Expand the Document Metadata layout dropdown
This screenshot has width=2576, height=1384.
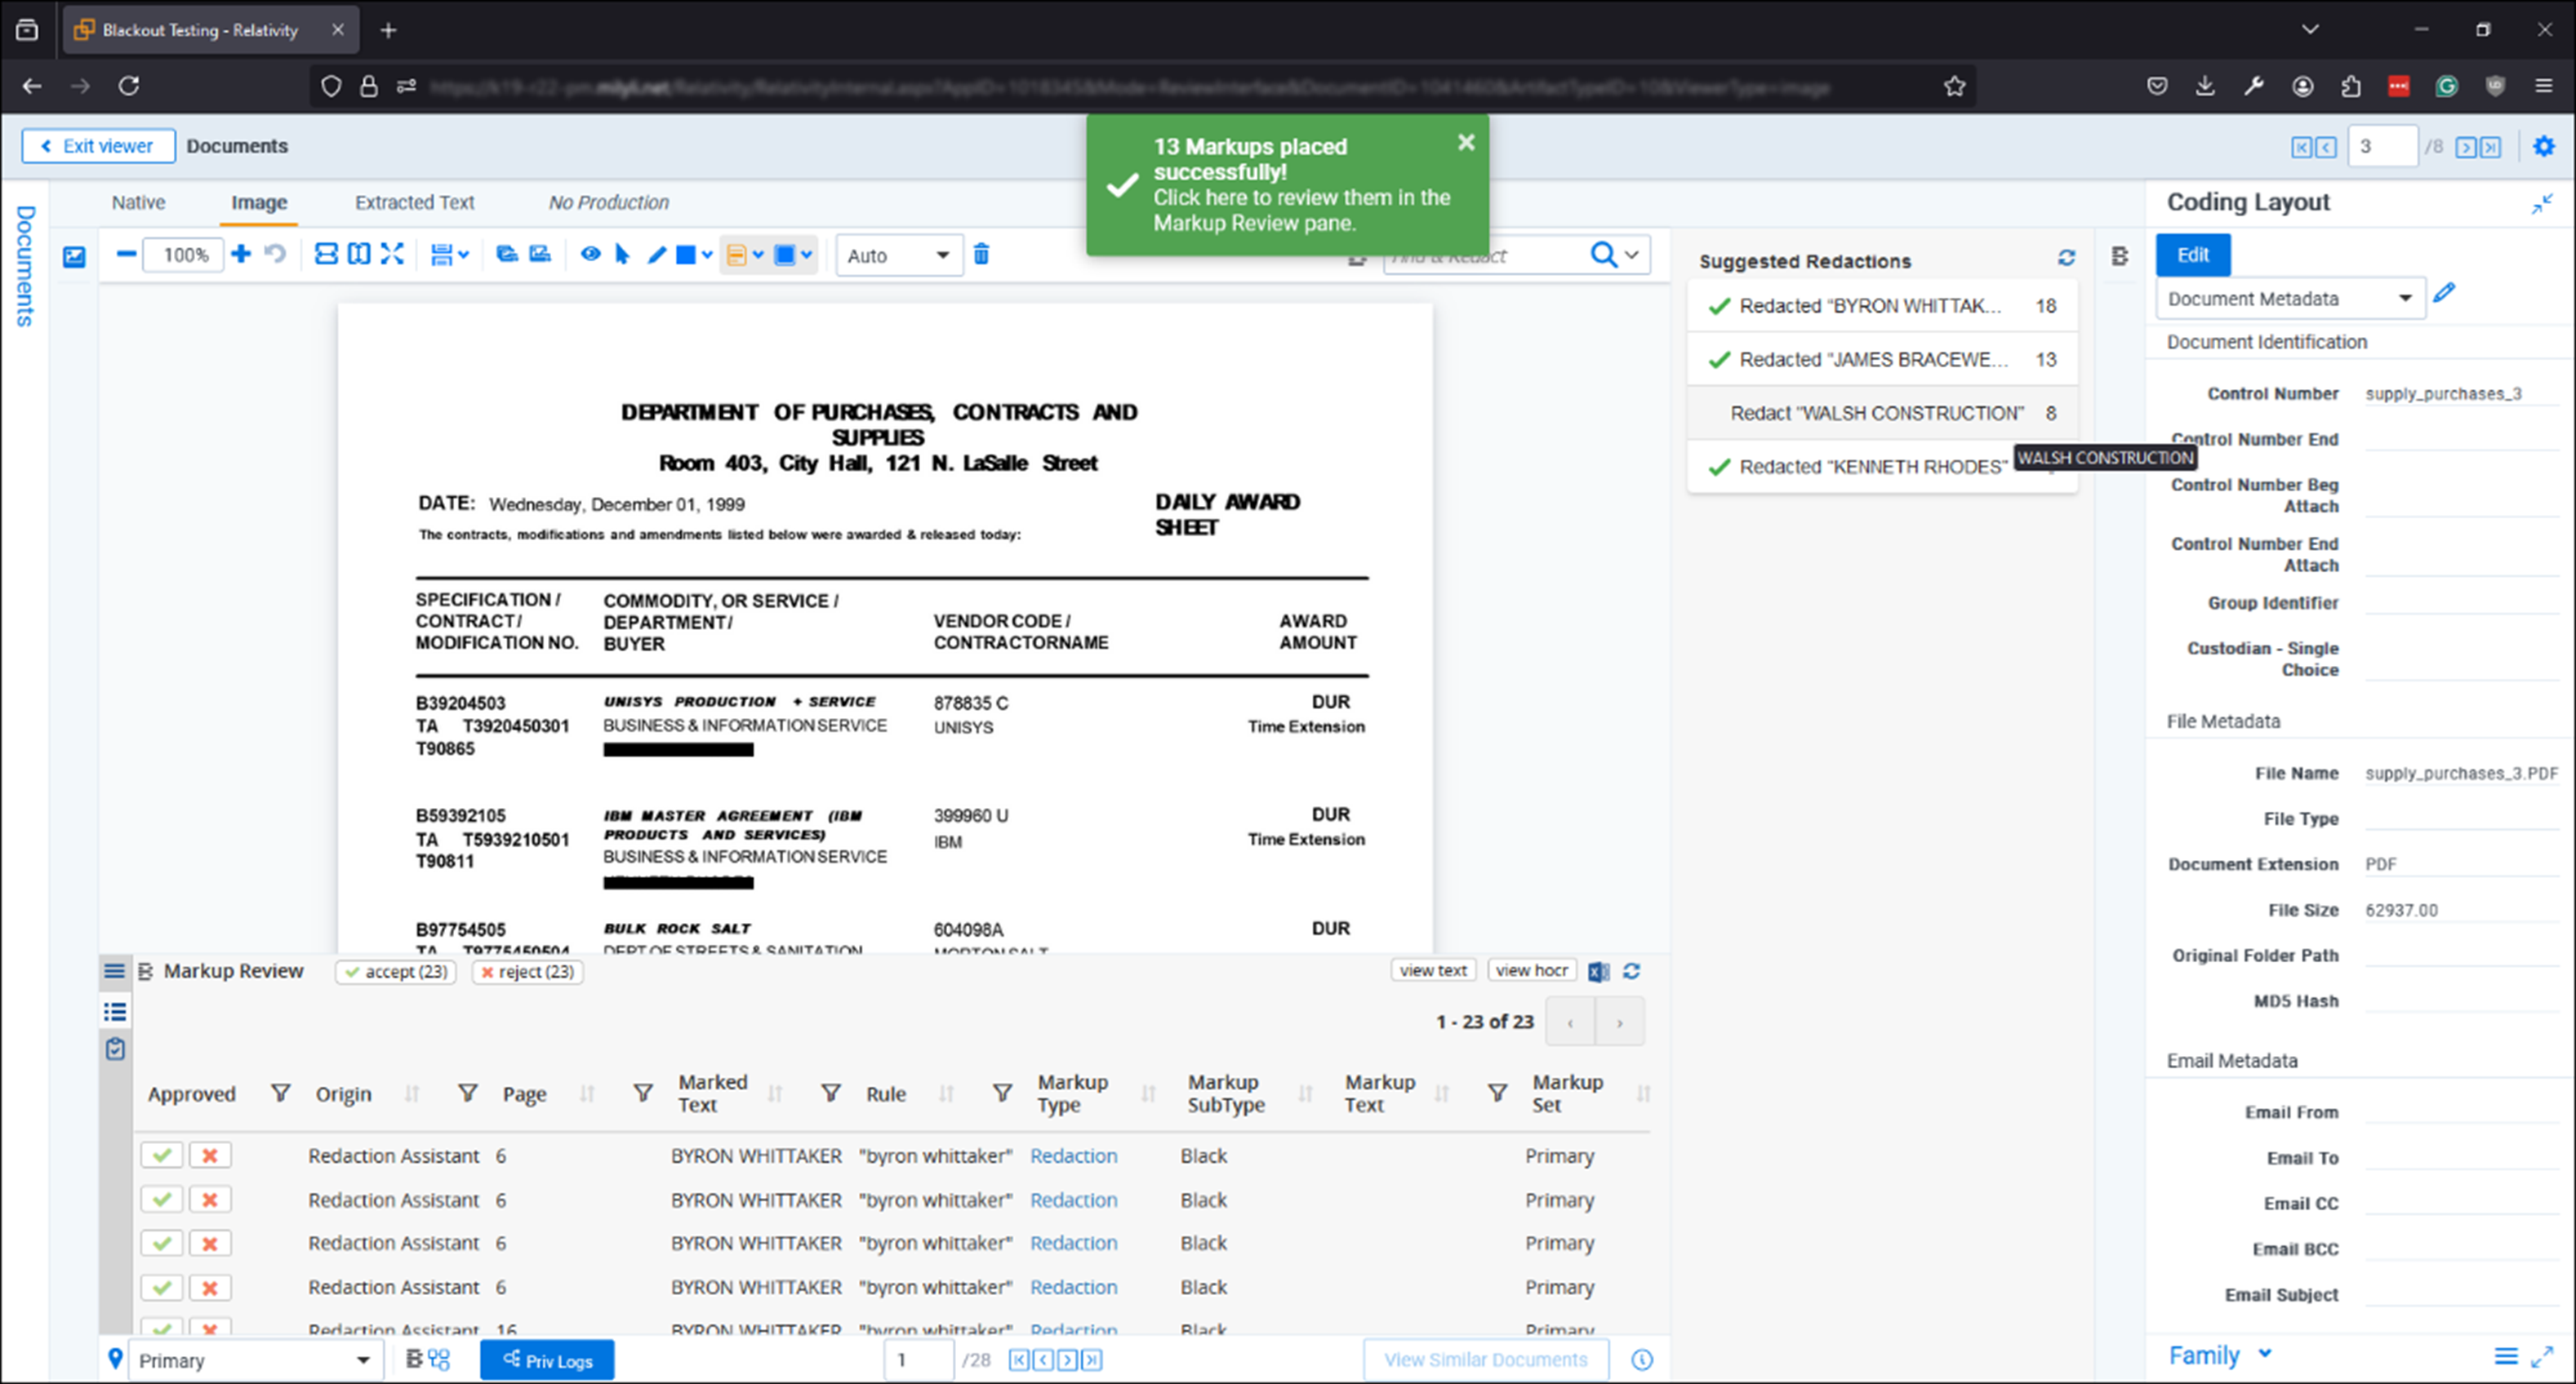point(2289,299)
